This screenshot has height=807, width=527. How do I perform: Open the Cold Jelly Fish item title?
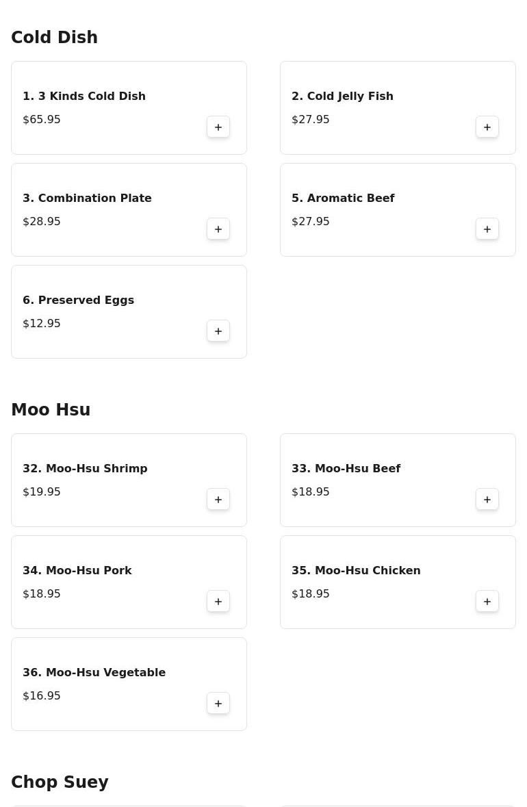(342, 97)
